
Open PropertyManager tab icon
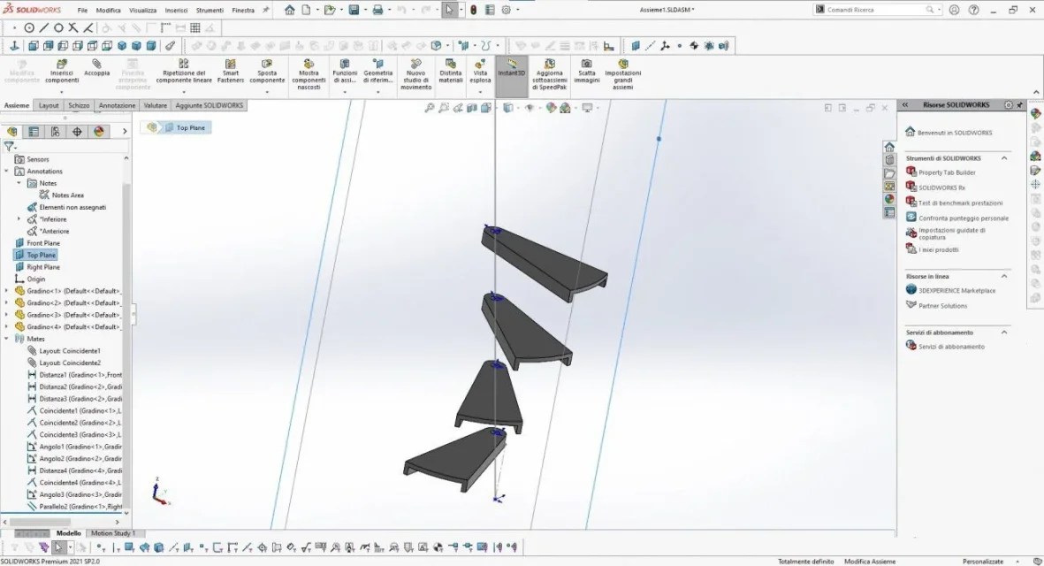pos(34,131)
